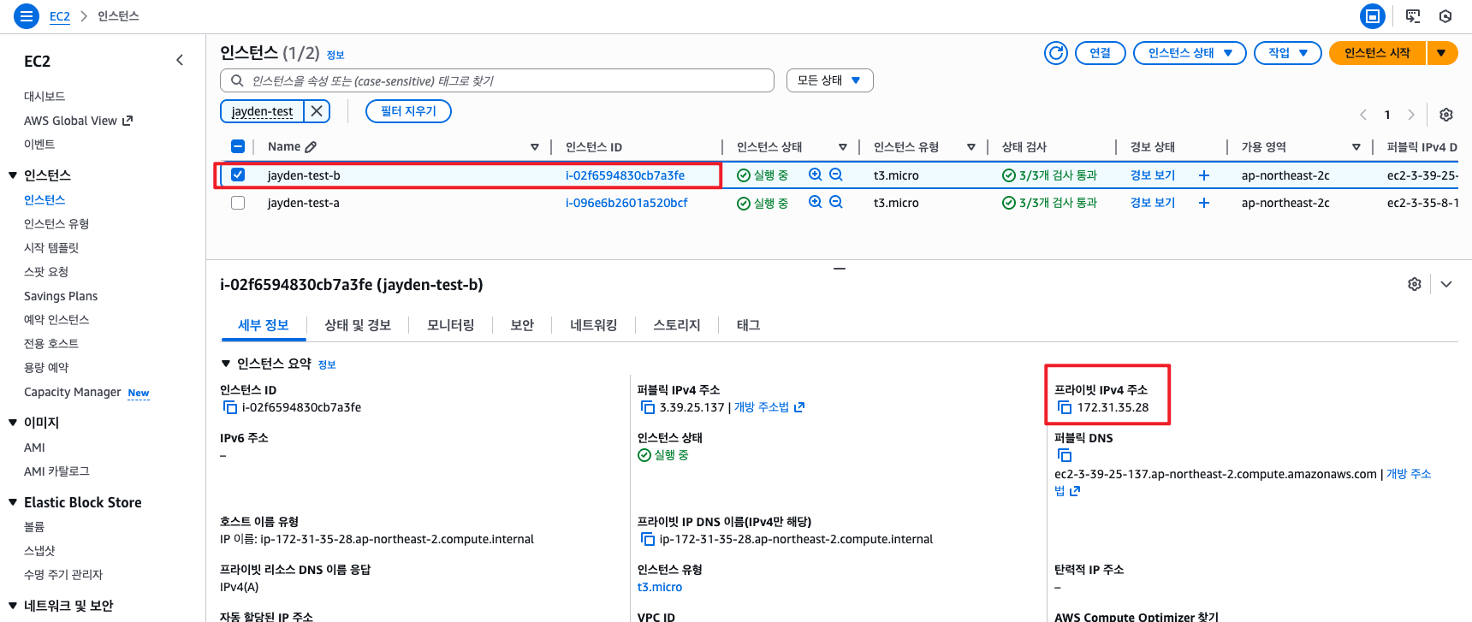Zoom in status icon for jayden-test-b
The height and width of the screenshot is (622, 1472).
tap(816, 175)
